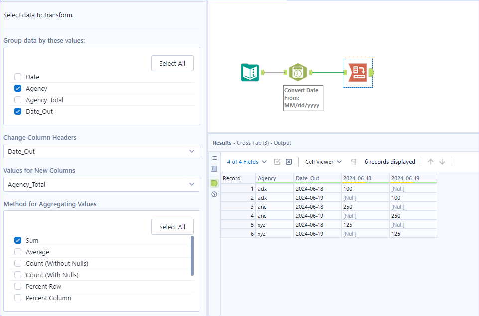Click the Cross Tab input anchor
The image size is (479, 316).
(x=345, y=72)
